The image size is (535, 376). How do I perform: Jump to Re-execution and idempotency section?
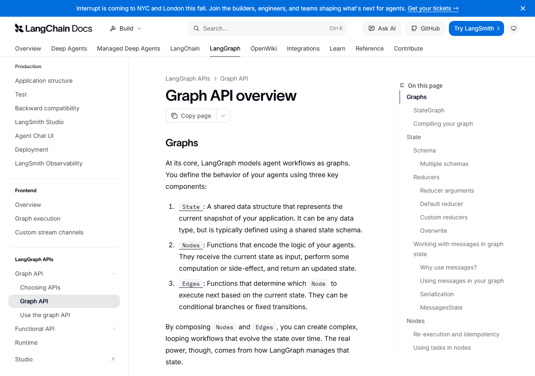(x=456, y=334)
